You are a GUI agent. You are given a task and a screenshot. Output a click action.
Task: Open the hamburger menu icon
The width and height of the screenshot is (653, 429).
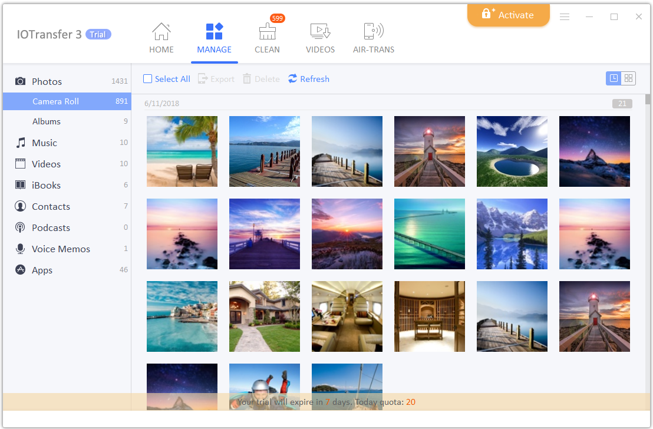(565, 17)
